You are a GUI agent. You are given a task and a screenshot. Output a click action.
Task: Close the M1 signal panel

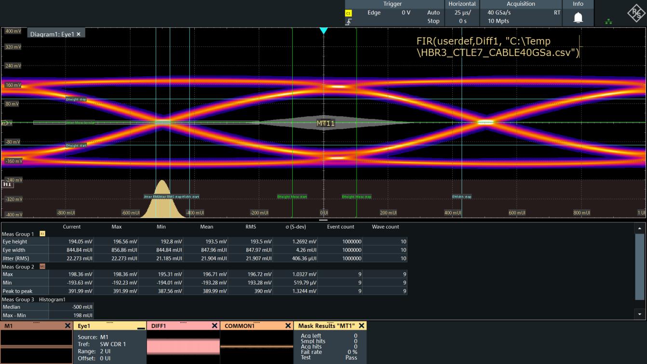[x=67, y=326]
